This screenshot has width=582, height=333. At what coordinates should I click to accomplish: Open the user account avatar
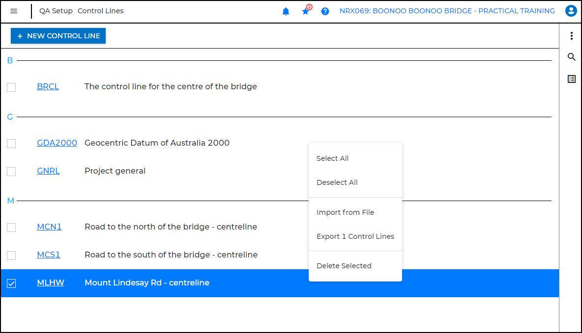pyautogui.click(x=571, y=11)
